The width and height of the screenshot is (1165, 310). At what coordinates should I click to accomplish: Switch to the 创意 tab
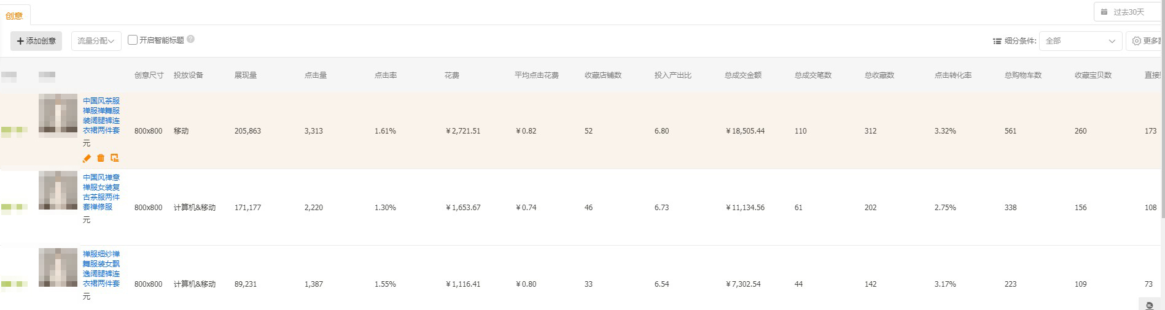(14, 15)
